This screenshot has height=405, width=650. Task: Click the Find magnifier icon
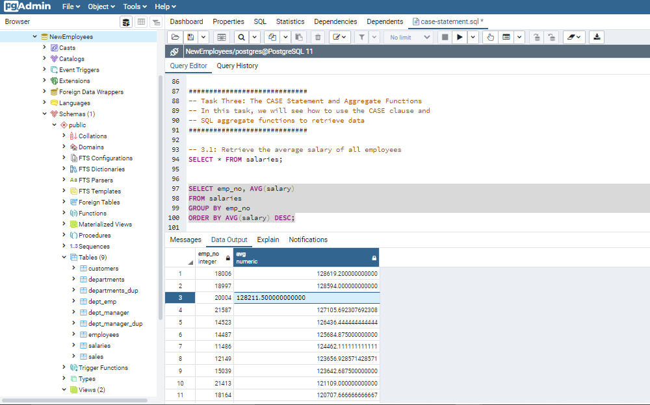[x=241, y=37]
